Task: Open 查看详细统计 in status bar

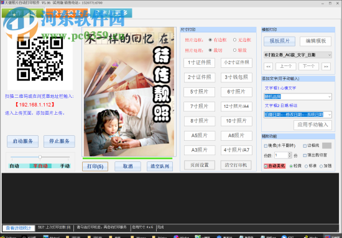Action: pos(19,228)
